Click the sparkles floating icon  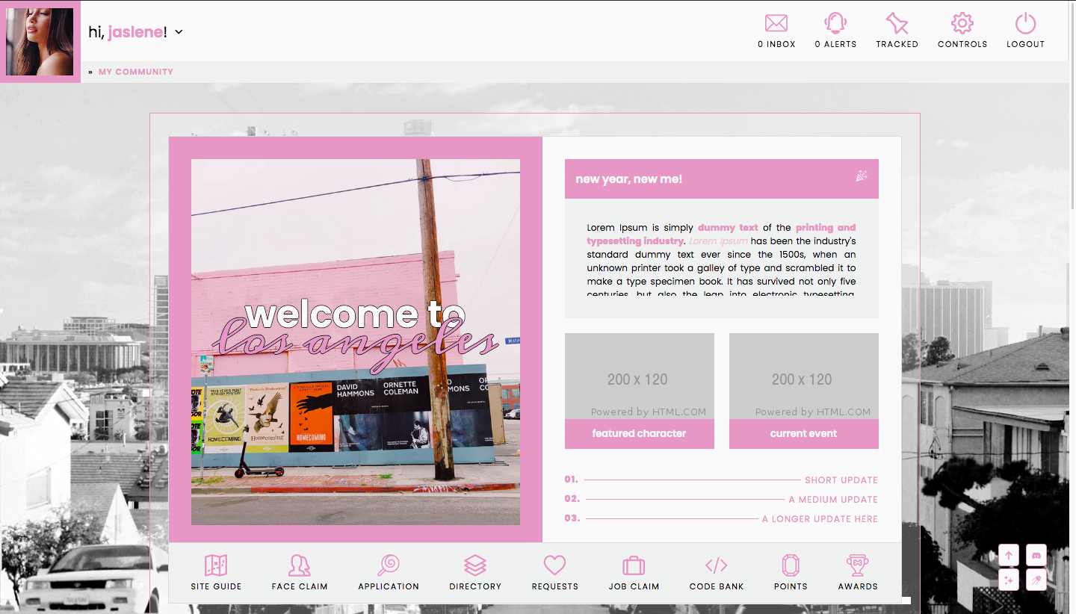(x=1009, y=580)
